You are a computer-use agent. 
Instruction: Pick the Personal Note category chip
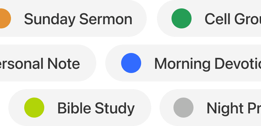48,63
